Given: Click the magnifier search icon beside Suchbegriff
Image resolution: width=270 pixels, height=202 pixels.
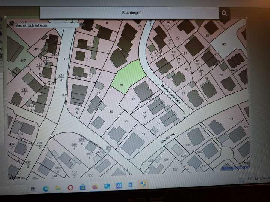Looking at the screenshot, I should point(224,13).
